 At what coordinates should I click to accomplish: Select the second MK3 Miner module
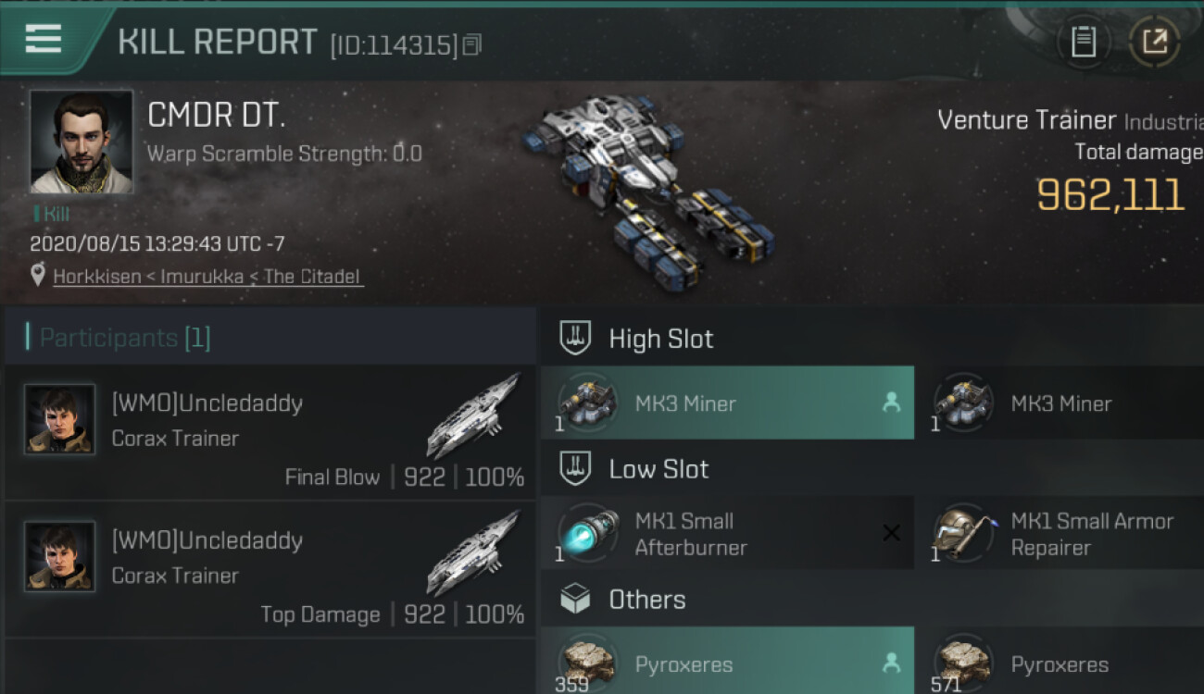point(1060,403)
